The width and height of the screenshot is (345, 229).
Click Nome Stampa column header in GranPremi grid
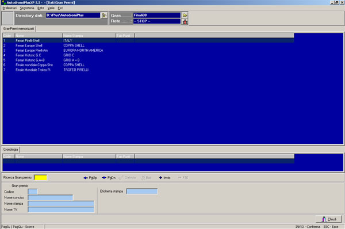pos(89,36)
